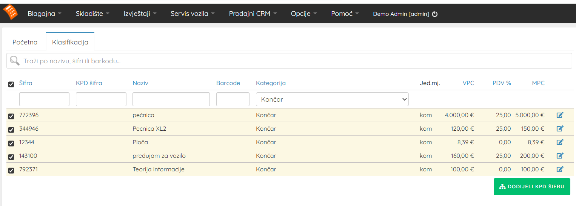Image resolution: width=576 pixels, height=206 pixels.
Task: Uncheck the 772396 row checkbox
Action: tap(11, 116)
